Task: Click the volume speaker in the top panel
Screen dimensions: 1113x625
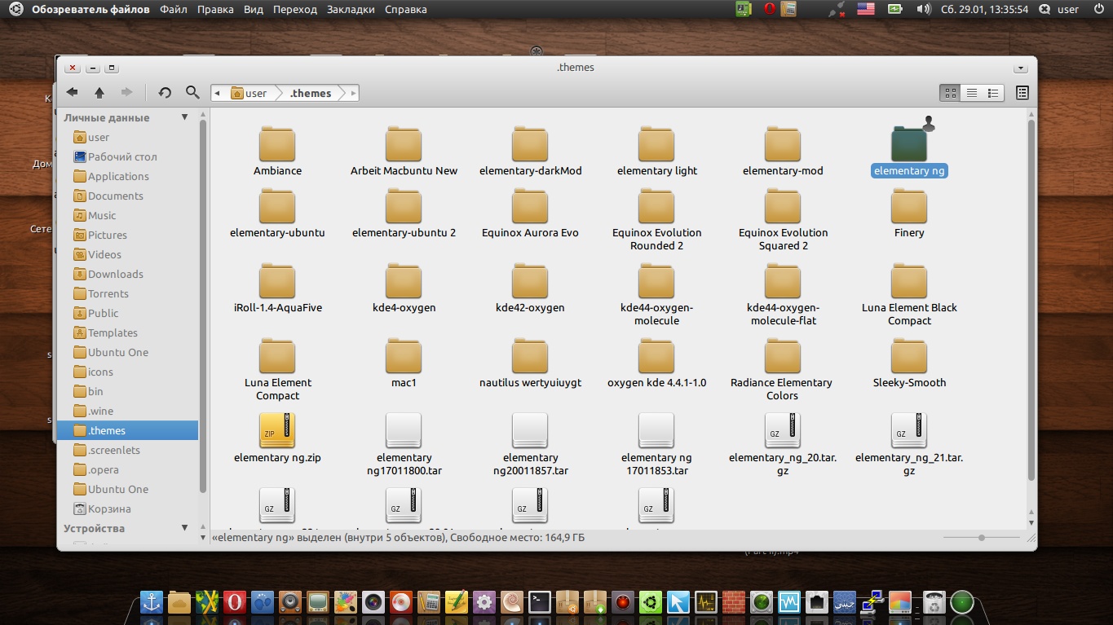Action: coord(923,9)
